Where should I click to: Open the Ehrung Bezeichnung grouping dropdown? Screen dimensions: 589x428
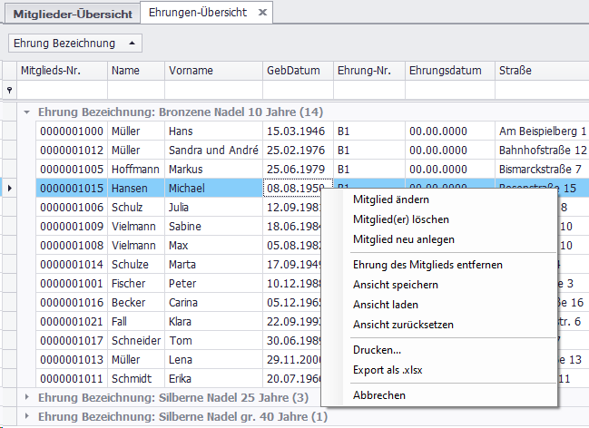(75, 43)
